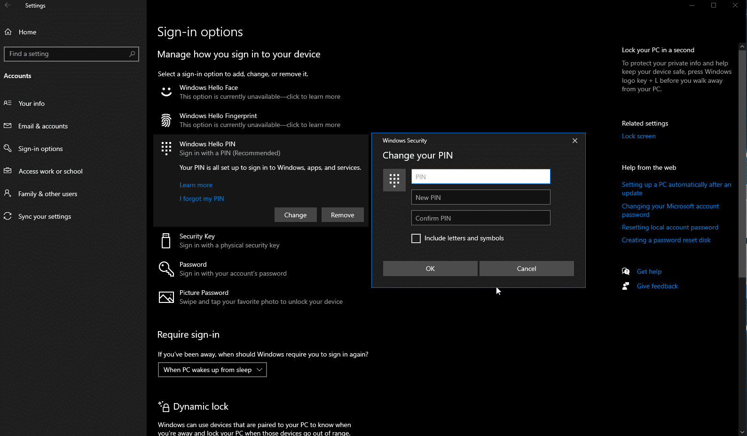The width and height of the screenshot is (747, 436).
Task: Focus the Confirm PIN input field
Action: click(480, 218)
